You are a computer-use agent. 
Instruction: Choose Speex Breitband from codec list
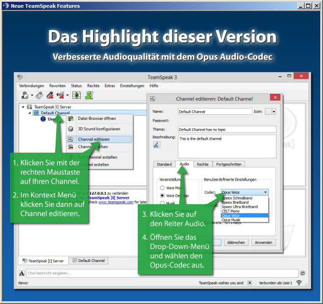point(245,202)
